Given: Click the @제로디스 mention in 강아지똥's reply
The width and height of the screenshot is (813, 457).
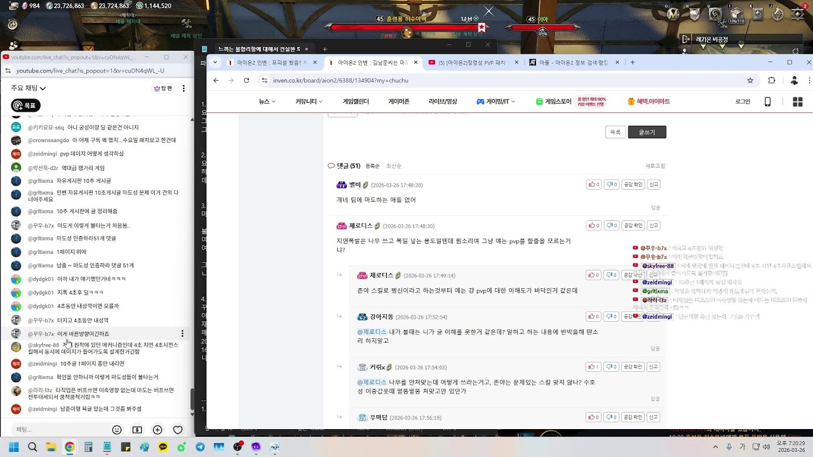Looking at the screenshot, I should click(372, 331).
